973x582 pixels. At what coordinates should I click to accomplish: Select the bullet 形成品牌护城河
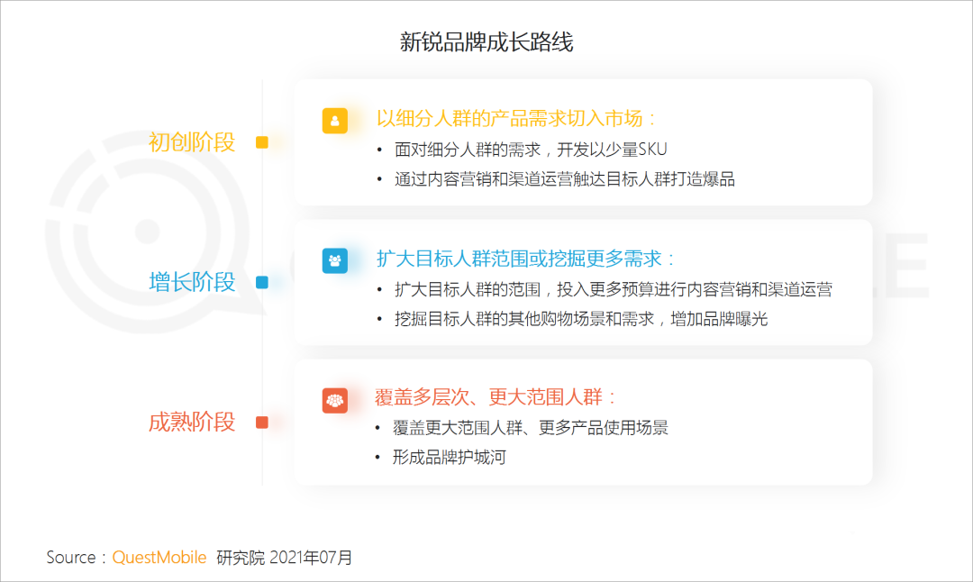point(449,458)
